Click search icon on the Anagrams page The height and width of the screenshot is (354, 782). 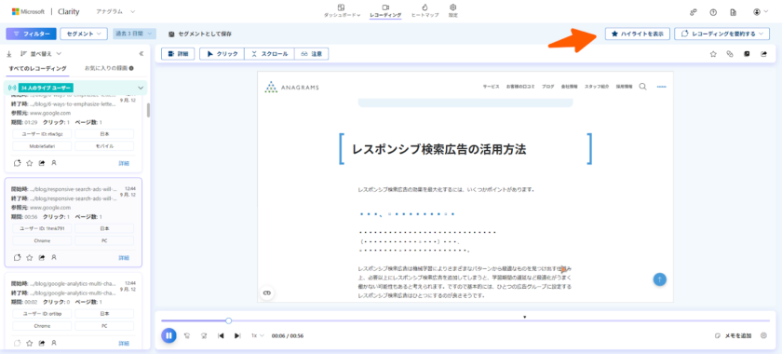[x=643, y=87]
